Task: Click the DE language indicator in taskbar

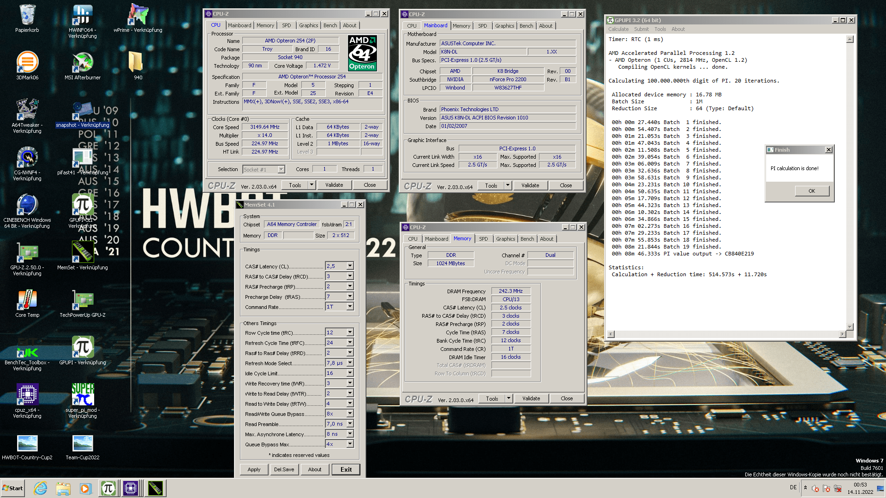Action: click(x=793, y=487)
